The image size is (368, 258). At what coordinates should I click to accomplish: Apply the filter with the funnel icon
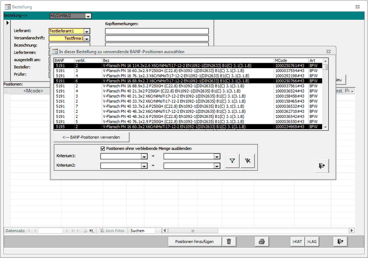point(232,161)
